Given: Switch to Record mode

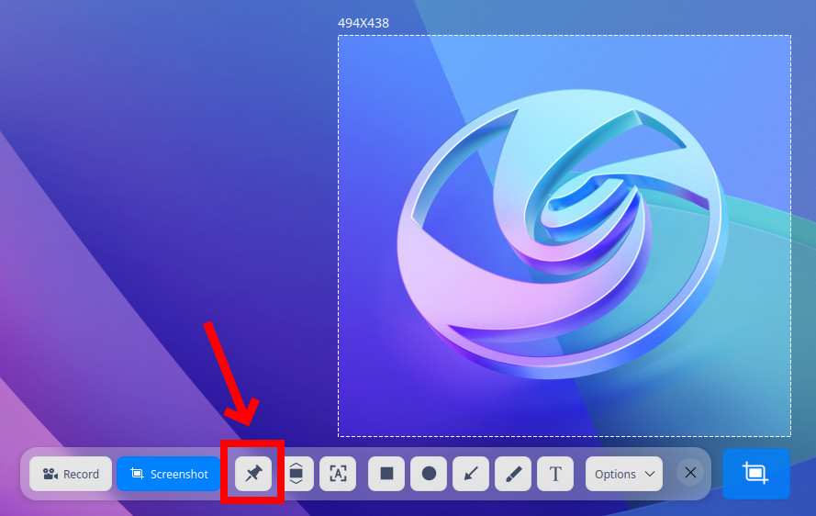Looking at the screenshot, I should [71, 474].
